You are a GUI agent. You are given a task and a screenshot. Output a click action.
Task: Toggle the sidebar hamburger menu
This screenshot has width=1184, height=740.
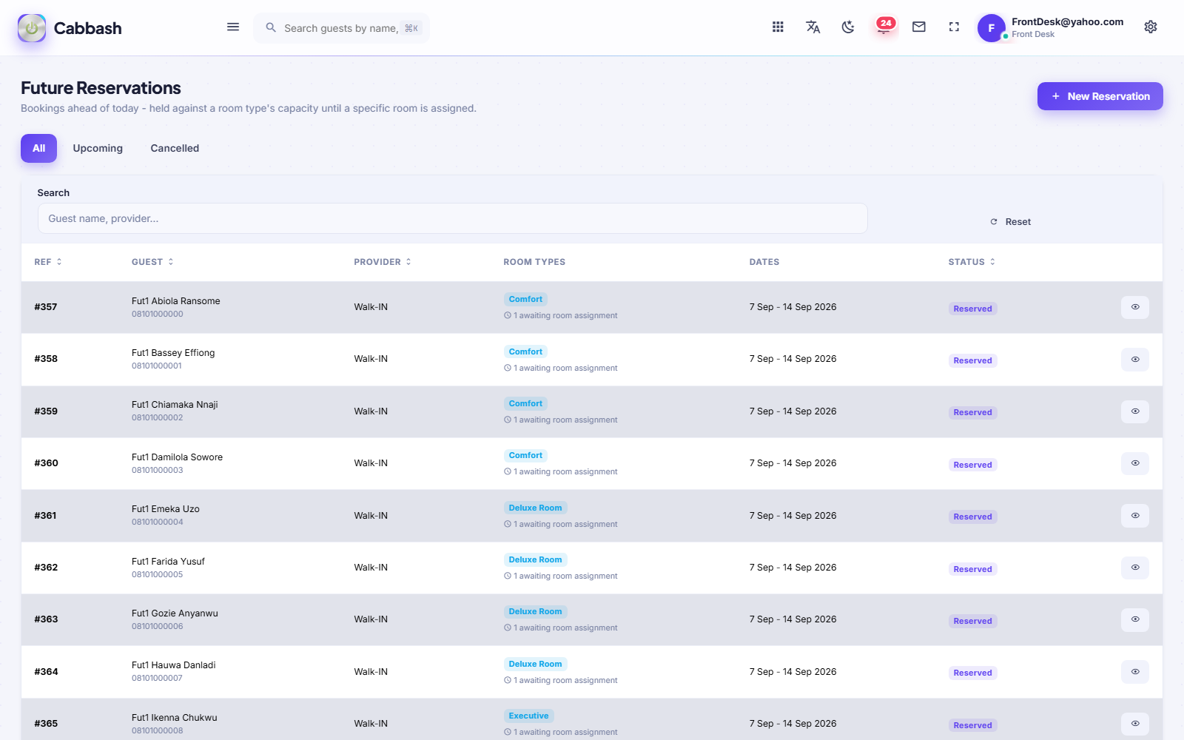point(233,27)
